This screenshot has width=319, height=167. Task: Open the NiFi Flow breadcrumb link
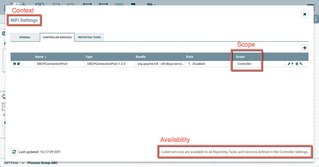[11, 163]
